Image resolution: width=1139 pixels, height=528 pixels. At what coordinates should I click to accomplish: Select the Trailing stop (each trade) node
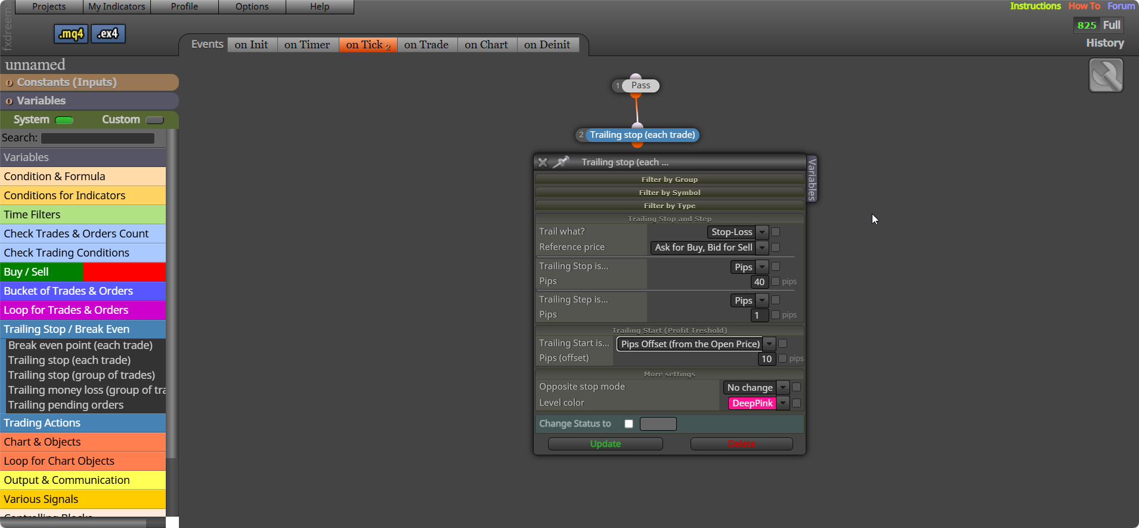point(642,135)
